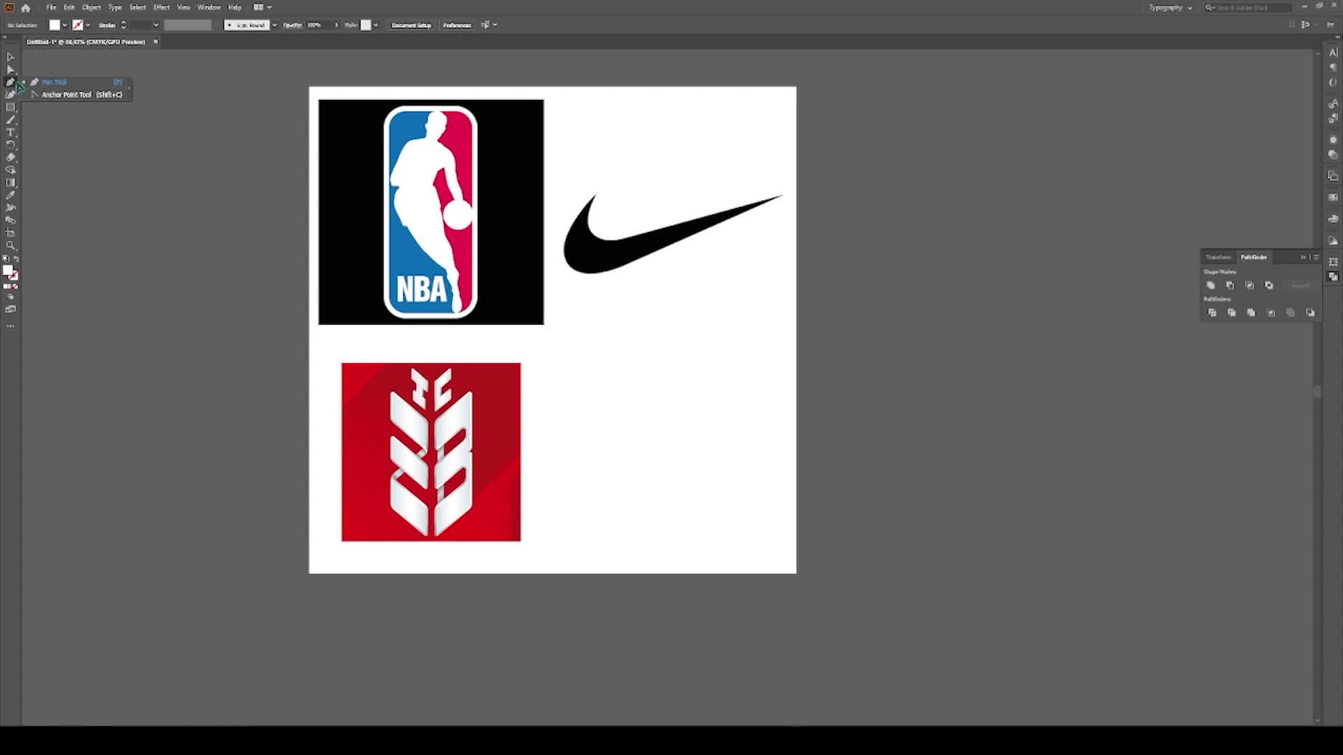The height and width of the screenshot is (755, 1343).
Task: Open the arrange documents dropdown
Action: click(x=262, y=7)
